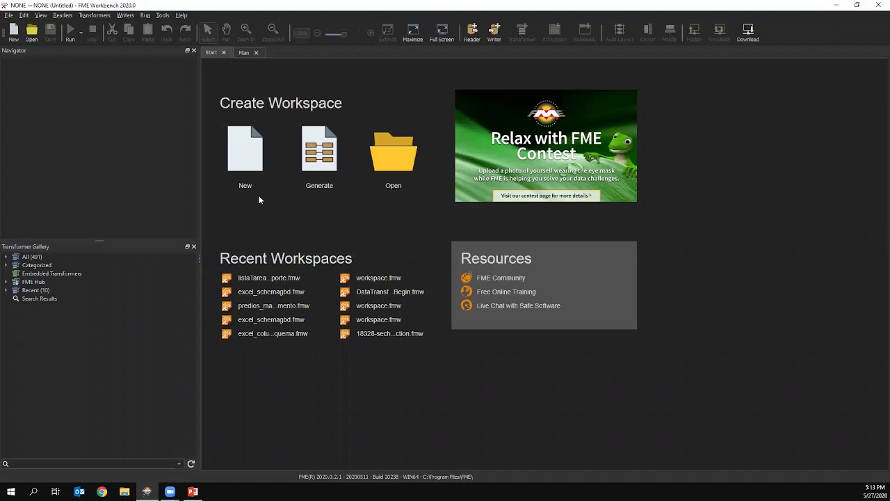Click the Bookmark toolbar icon
Screen dimensions: 890x501
click(x=585, y=32)
